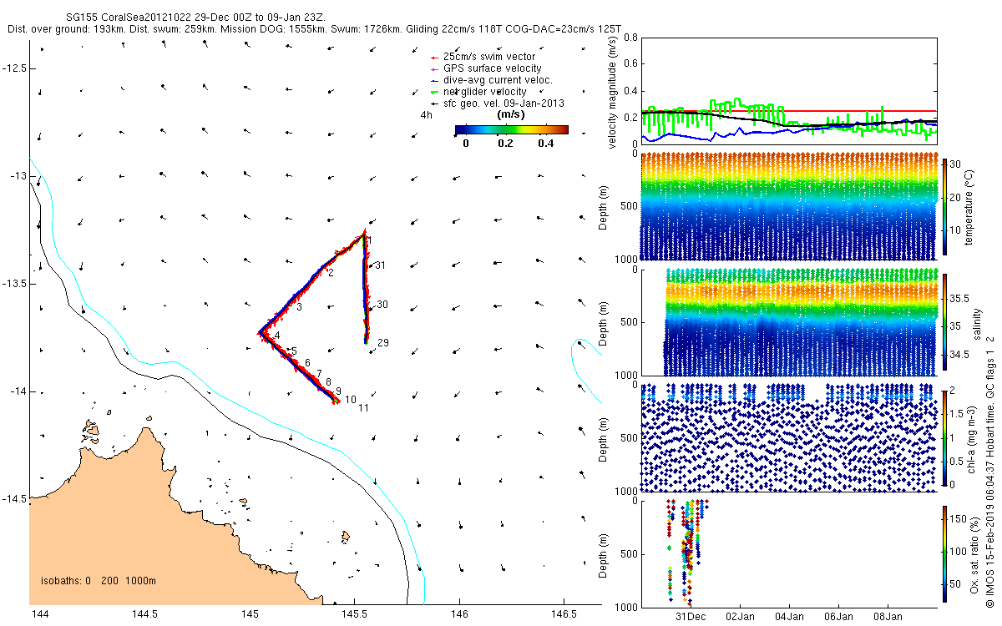This screenshot has width=1002, height=626.
Task: Click the '(m/s)' label above the velocity colorbar
Action: 509,114
